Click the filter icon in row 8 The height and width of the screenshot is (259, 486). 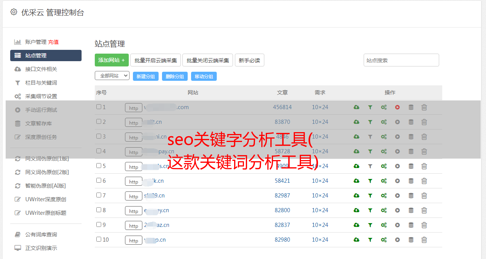pyautogui.click(x=370, y=210)
